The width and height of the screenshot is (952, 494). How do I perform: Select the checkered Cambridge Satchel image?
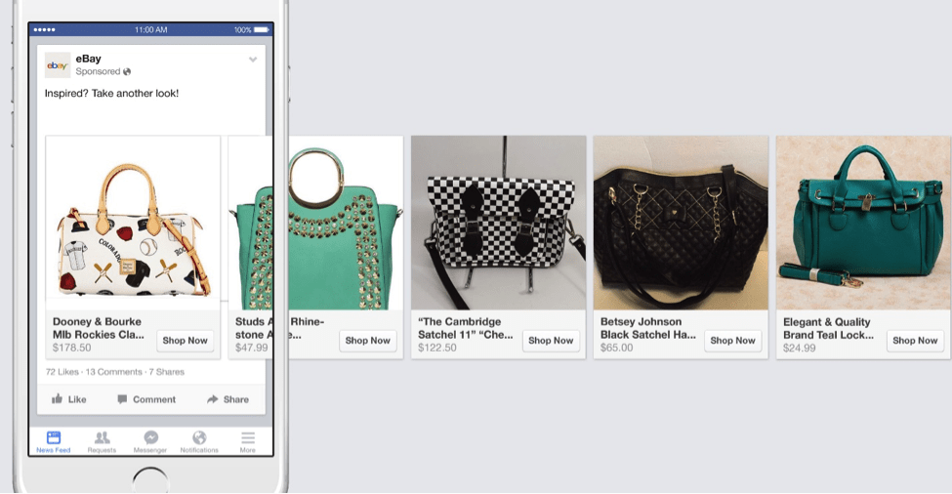[x=498, y=223]
